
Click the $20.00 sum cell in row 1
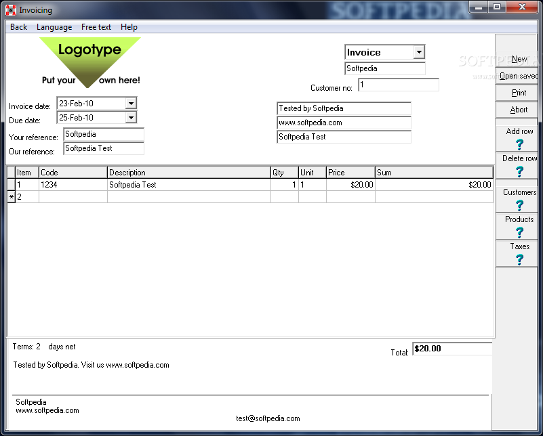click(435, 185)
